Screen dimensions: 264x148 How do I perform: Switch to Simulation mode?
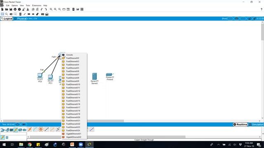pyautogui.click(x=256, y=125)
